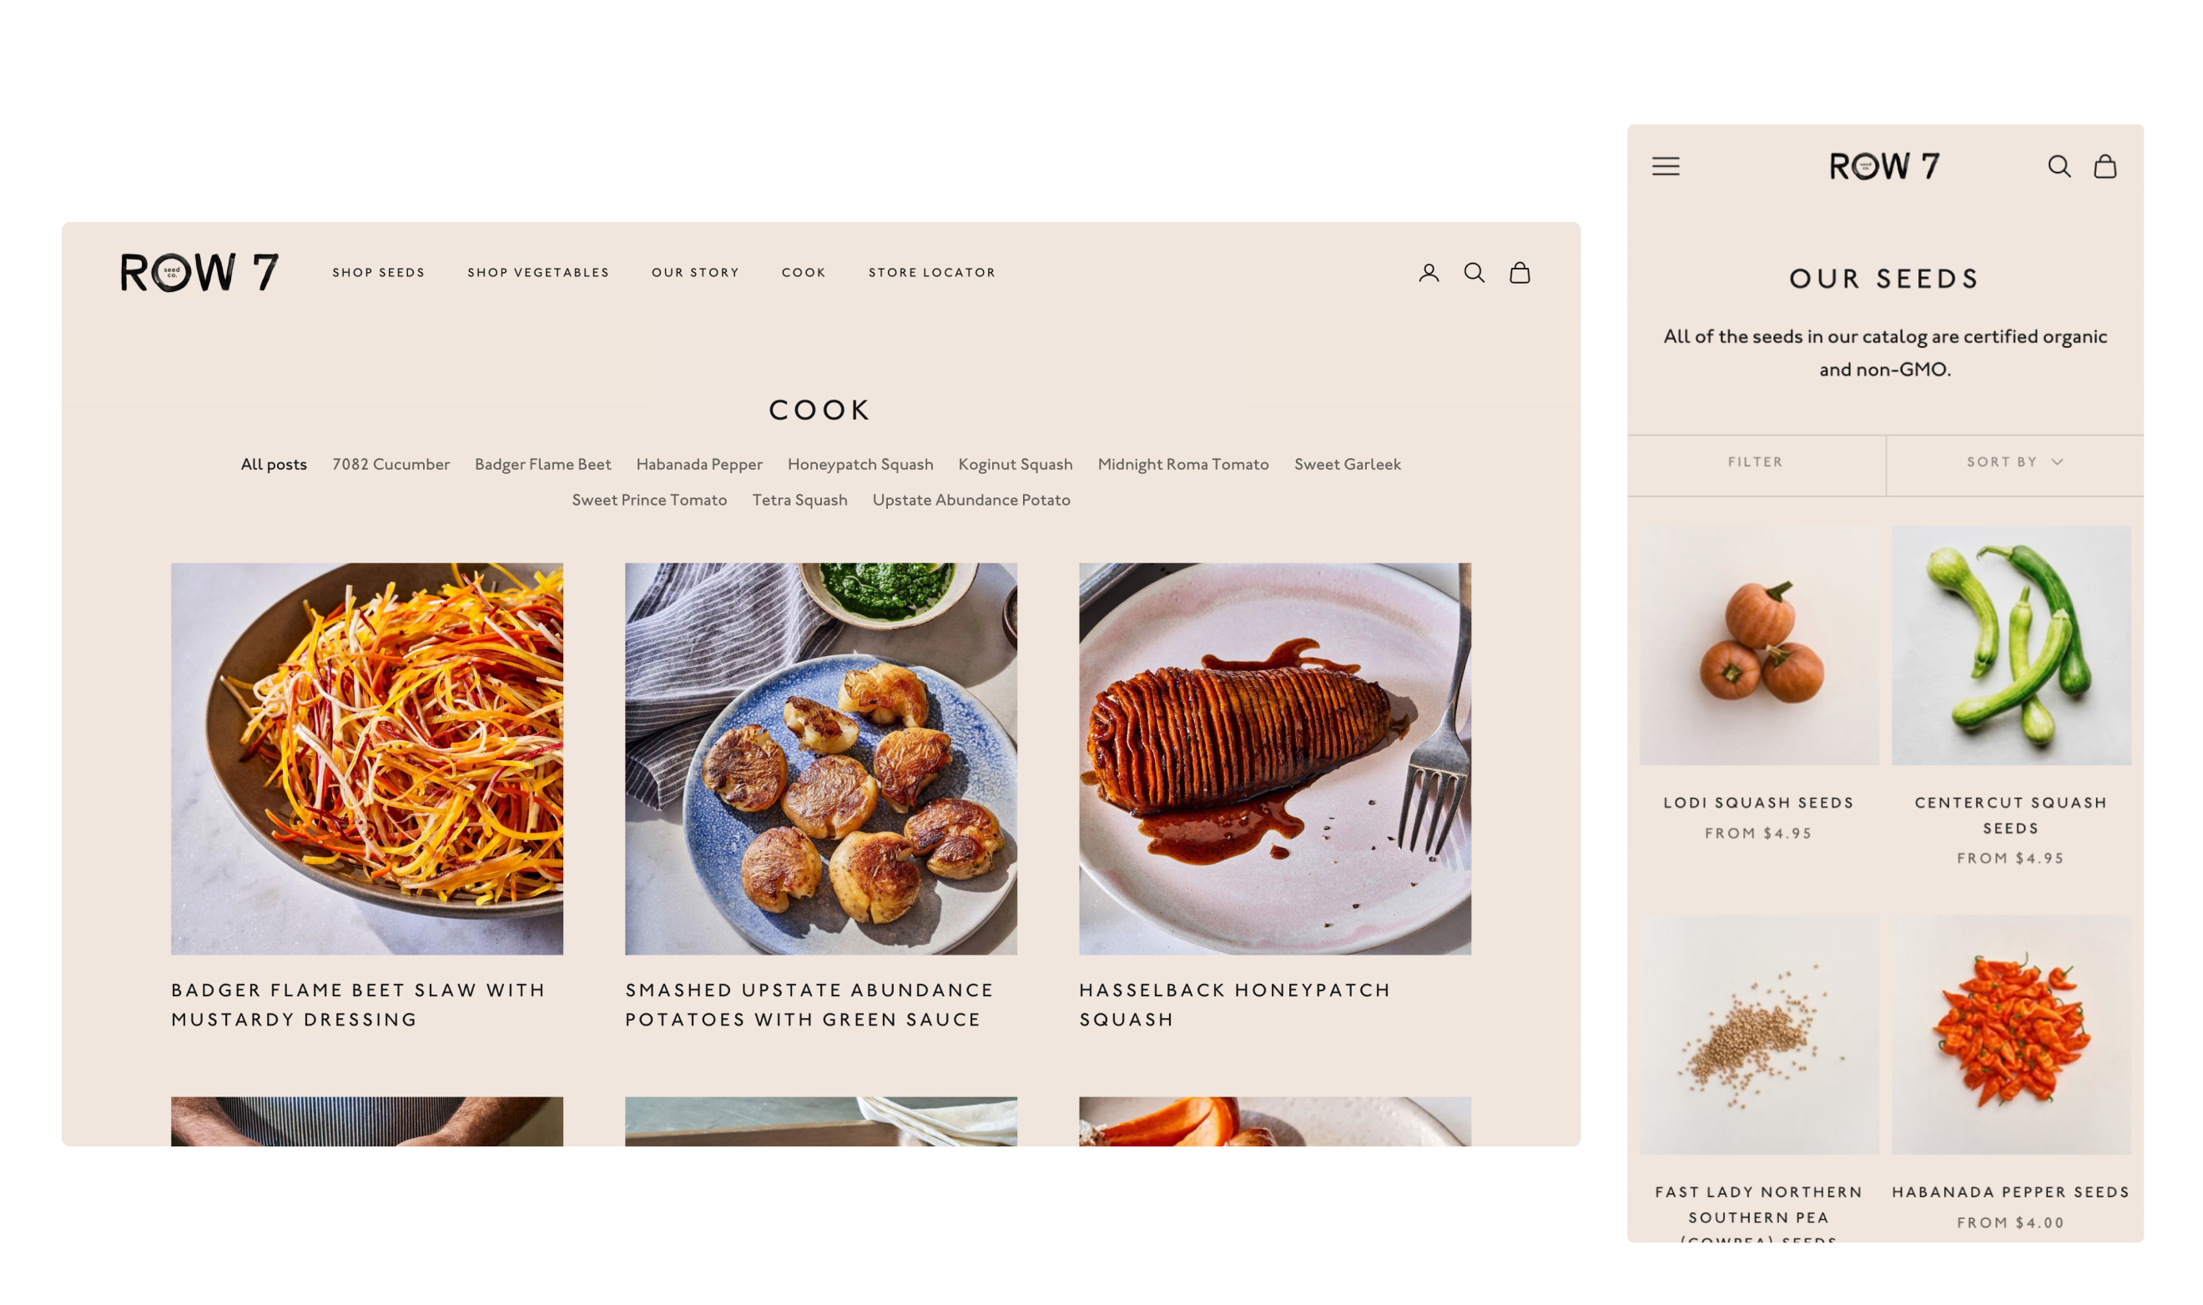Filter posts by Upstate Abundance Potato
2203x1305 pixels.
point(970,500)
